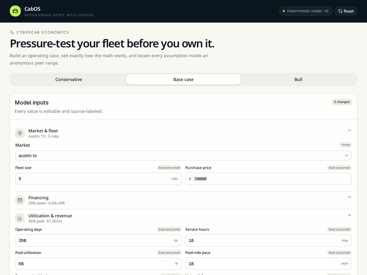Click into the Paid-mile pace input field
The width and height of the screenshot is (367, 275).
269,264
